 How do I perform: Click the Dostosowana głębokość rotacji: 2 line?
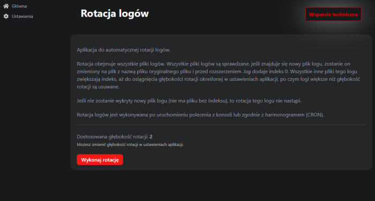115,136
